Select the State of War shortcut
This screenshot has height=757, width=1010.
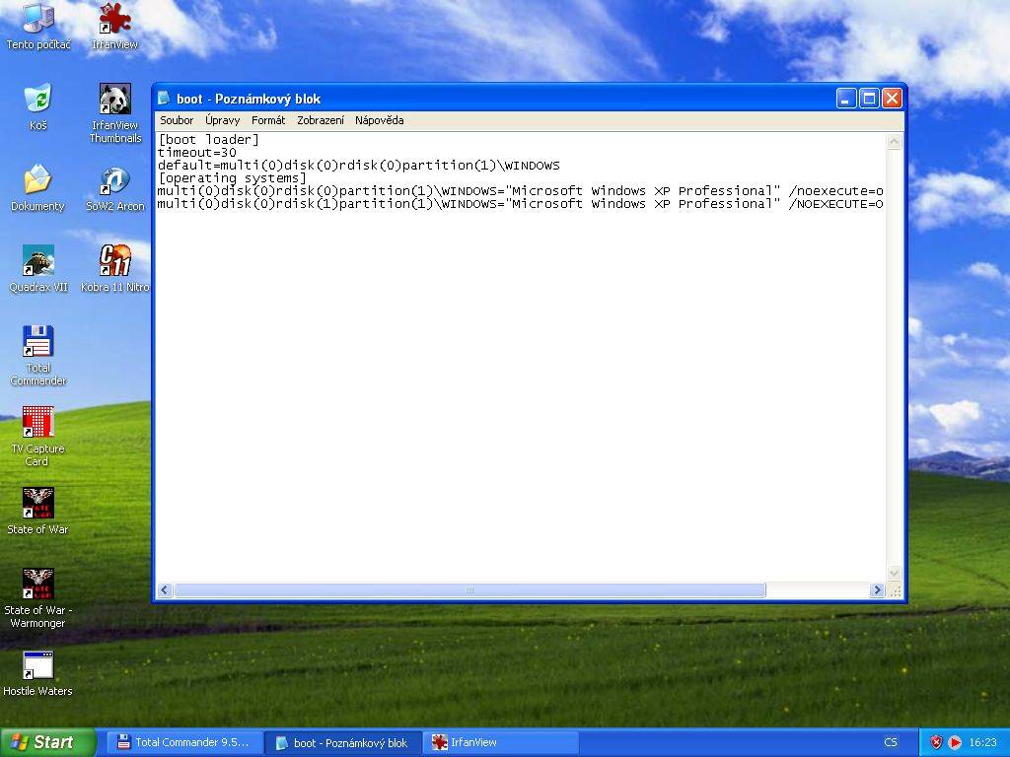pyautogui.click(x=38, y=512)
